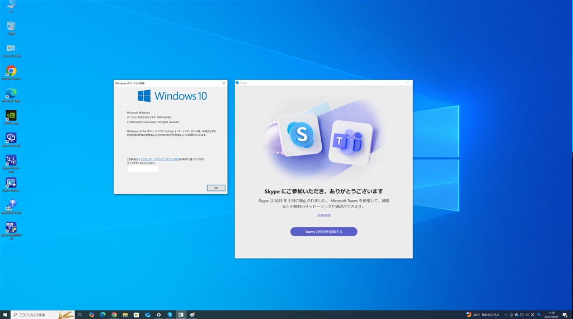
Task: Open Task View on the taskbar
Action: [x=80, y=315]
